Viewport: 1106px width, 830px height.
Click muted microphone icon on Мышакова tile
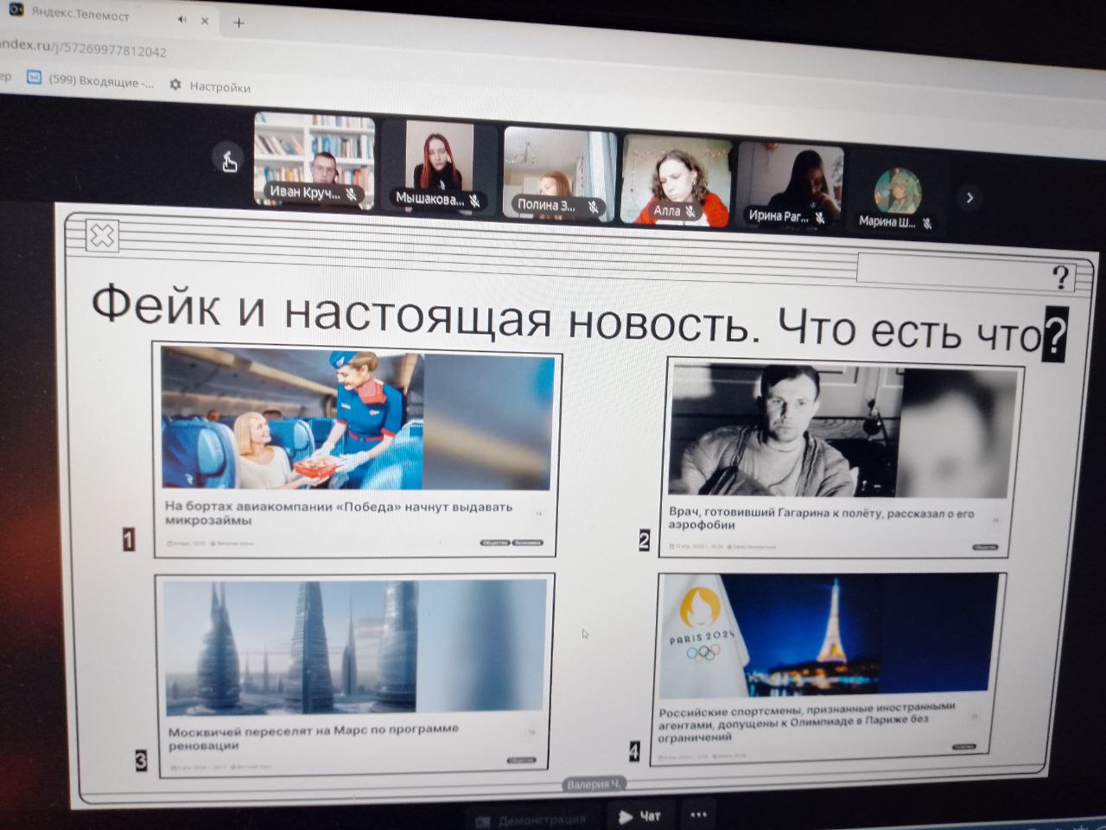(474, 201)
